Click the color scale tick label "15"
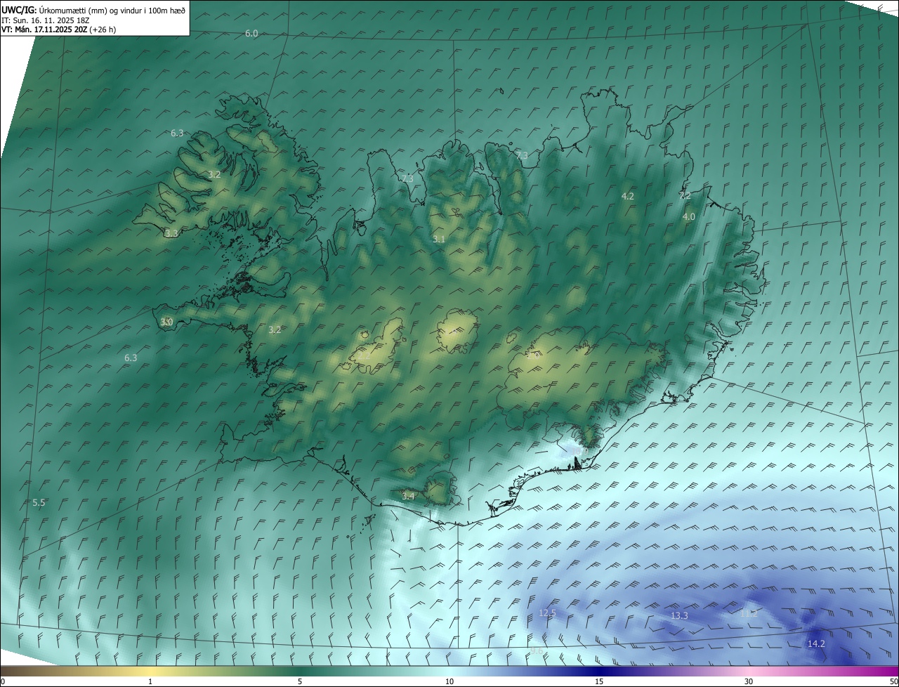 coord(599,681)
